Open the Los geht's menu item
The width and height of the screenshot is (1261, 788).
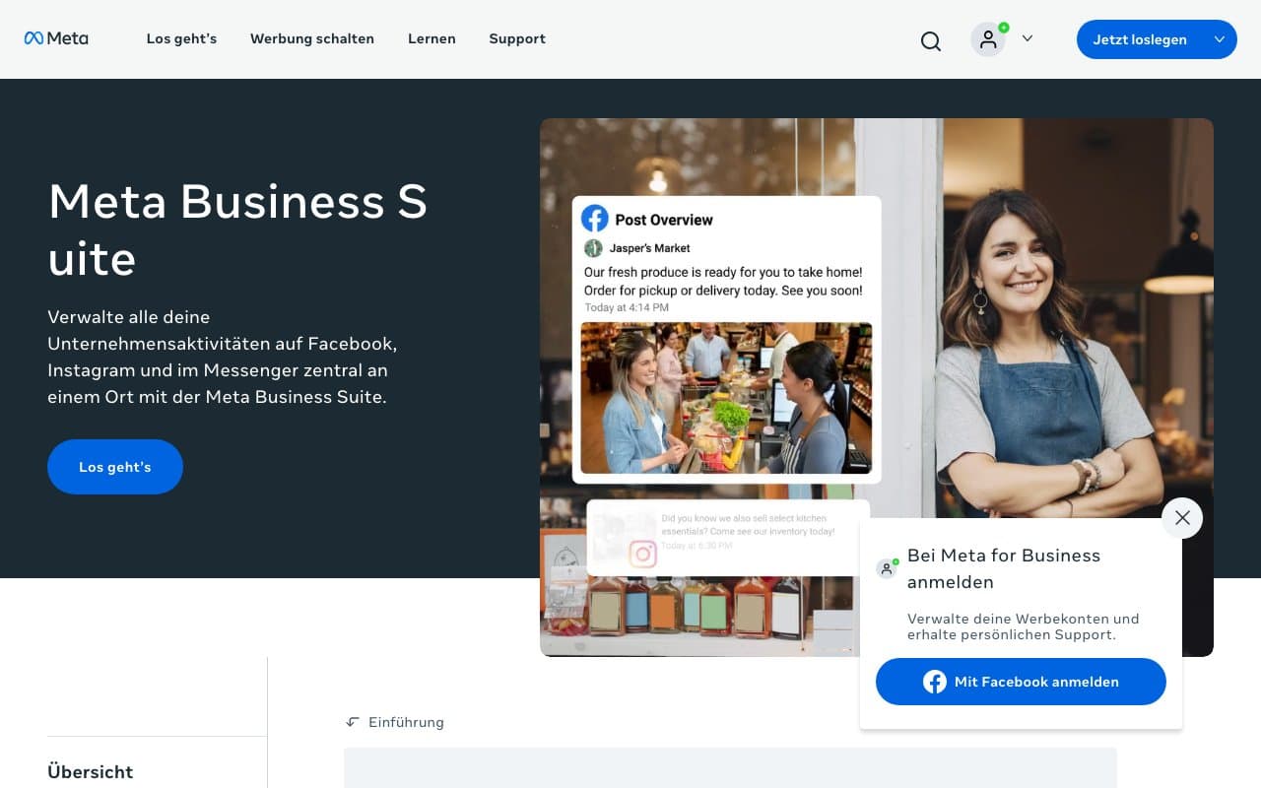click(181, 38)
